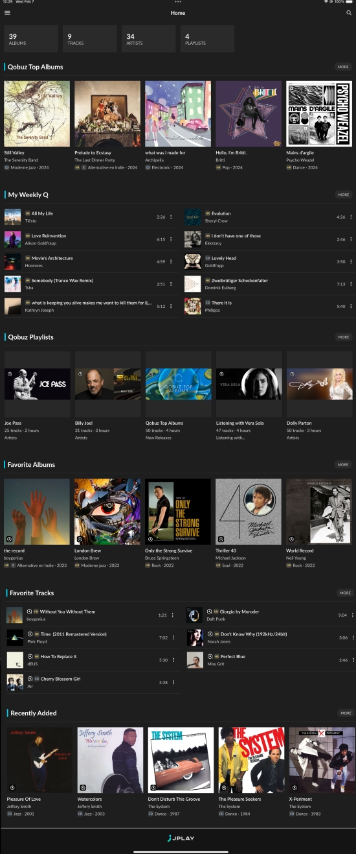Viewport: 356px width, 854px height.
Task: Open The Pleasure Seekers album cover
Action: tap(252, 760)
